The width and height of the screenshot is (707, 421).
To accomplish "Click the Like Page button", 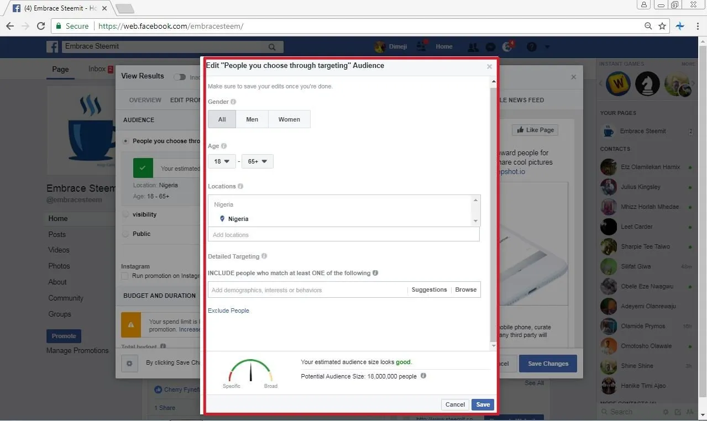I will 535,130.
